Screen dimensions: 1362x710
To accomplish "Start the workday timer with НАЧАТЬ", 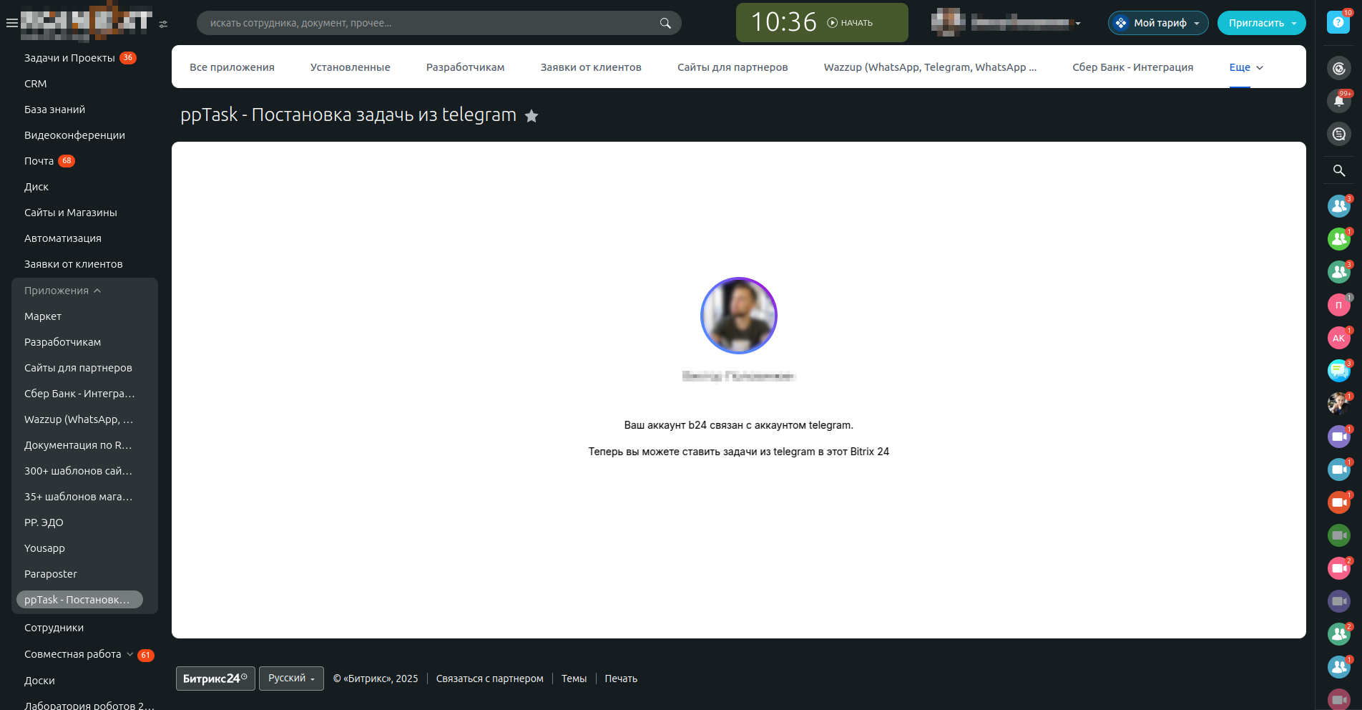I will 850,23.
